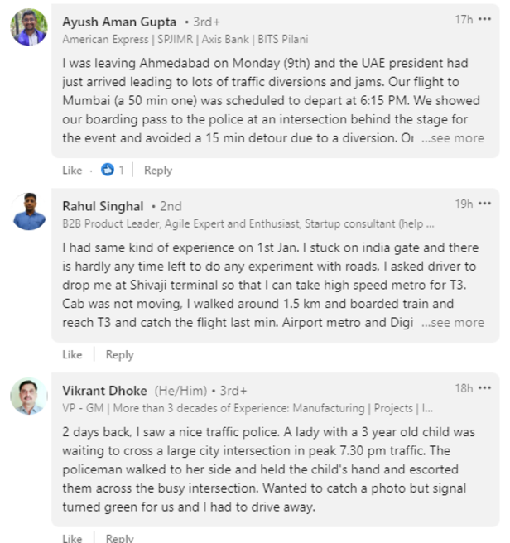Click Vikrant Dhoke's VP - GM headline
The height and width of the screenshot is (543, 510).
[x=248, y=408]
